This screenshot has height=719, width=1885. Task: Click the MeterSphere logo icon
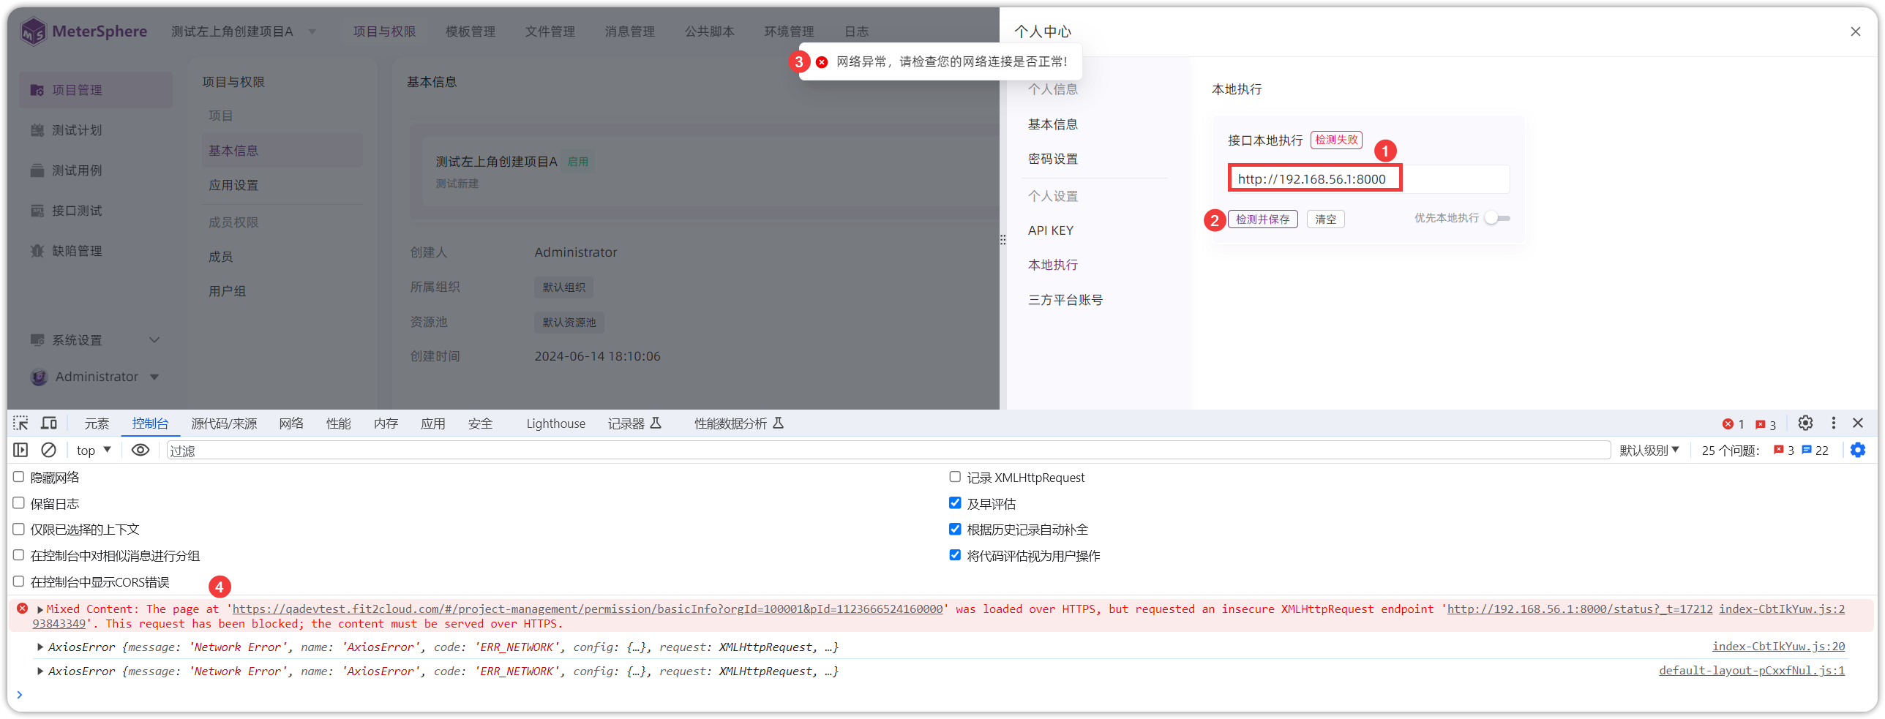click(x=34, y=31)
